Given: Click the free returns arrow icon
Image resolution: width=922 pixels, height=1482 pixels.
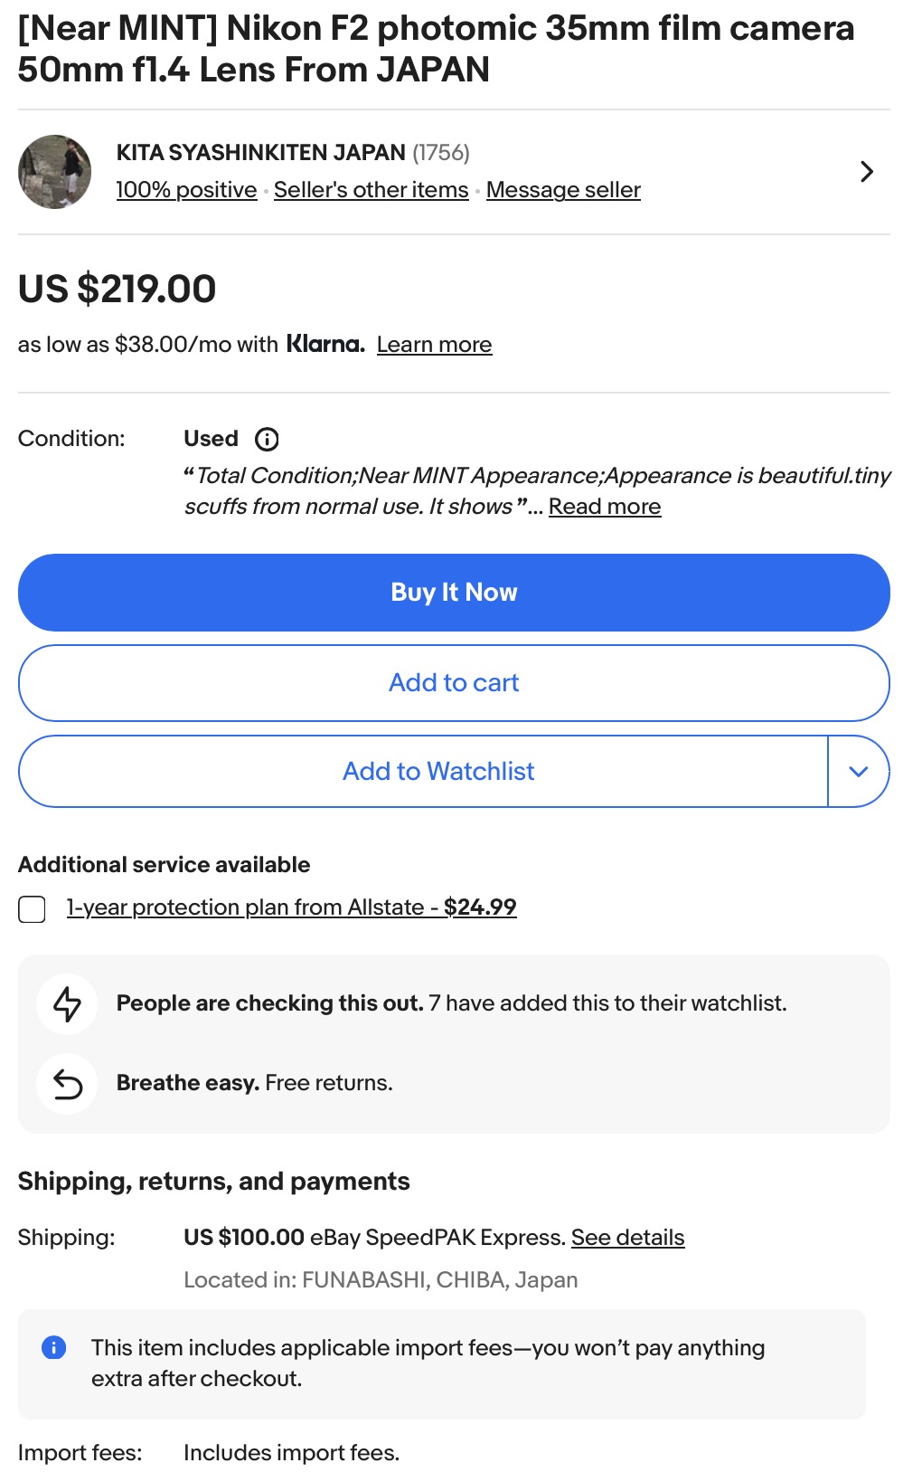Looking at the screenshot, I should coord(68,1084).
